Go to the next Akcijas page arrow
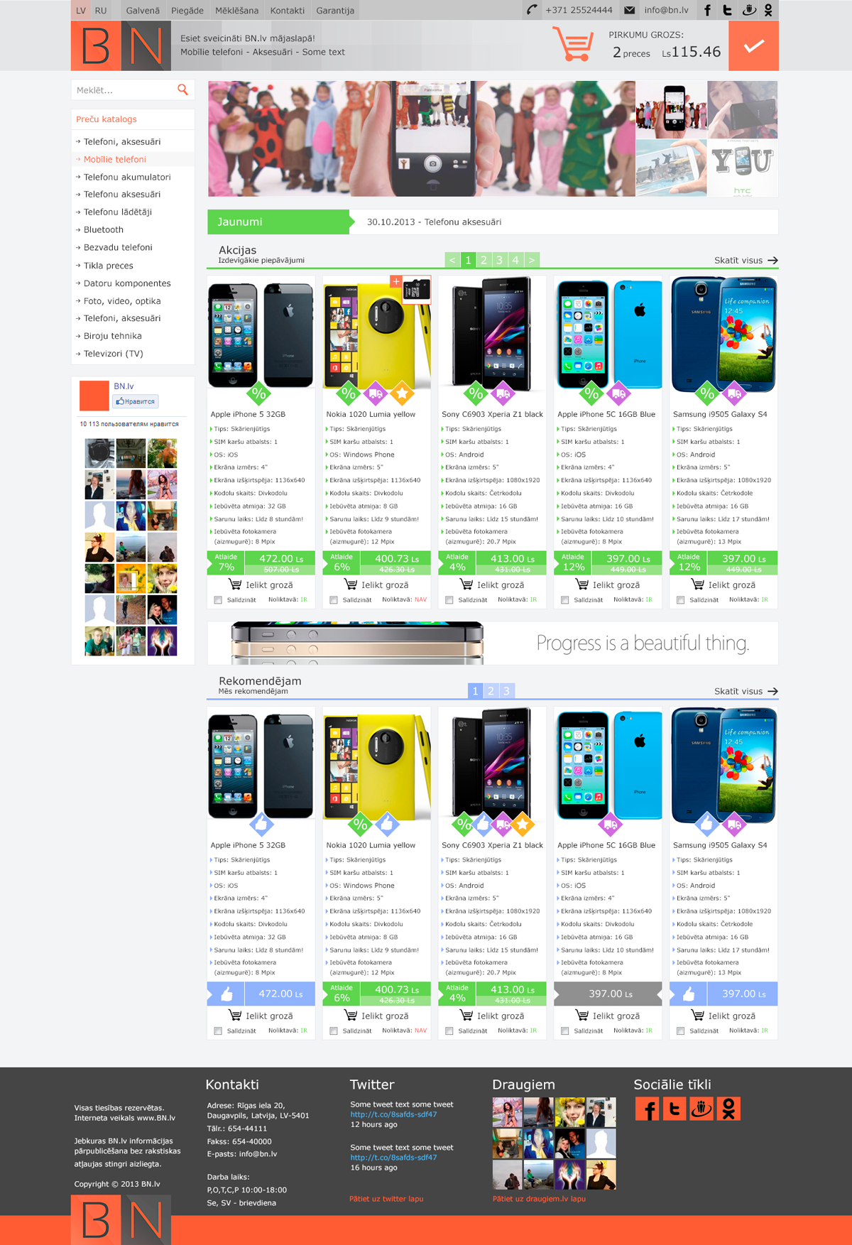 [x=532, y=260]
